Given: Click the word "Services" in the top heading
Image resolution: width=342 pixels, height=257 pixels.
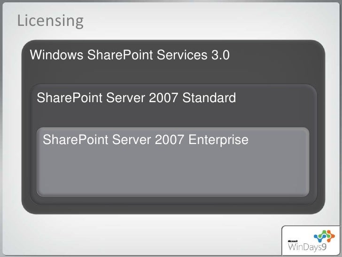Looking at the screenshot, I should 182,55.
